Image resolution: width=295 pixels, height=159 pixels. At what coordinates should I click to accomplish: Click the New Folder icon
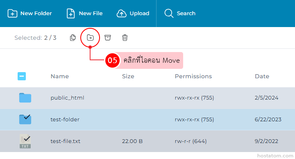[x=12, y=14]
